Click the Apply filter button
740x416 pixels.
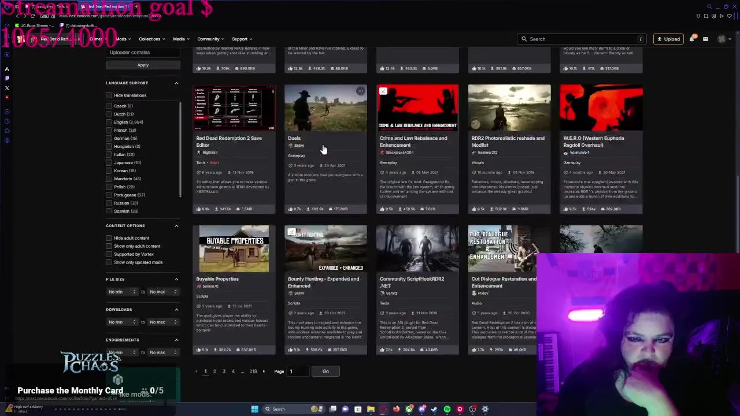point(143,65)
